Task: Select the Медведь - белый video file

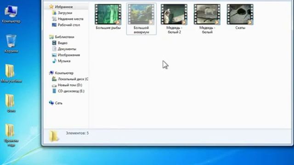Action: pyautogui.click(x=207, y=19)
